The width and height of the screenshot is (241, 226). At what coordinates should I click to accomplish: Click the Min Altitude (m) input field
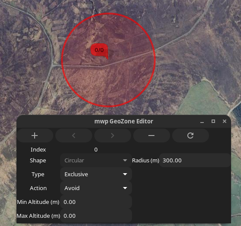coord(96,202)
